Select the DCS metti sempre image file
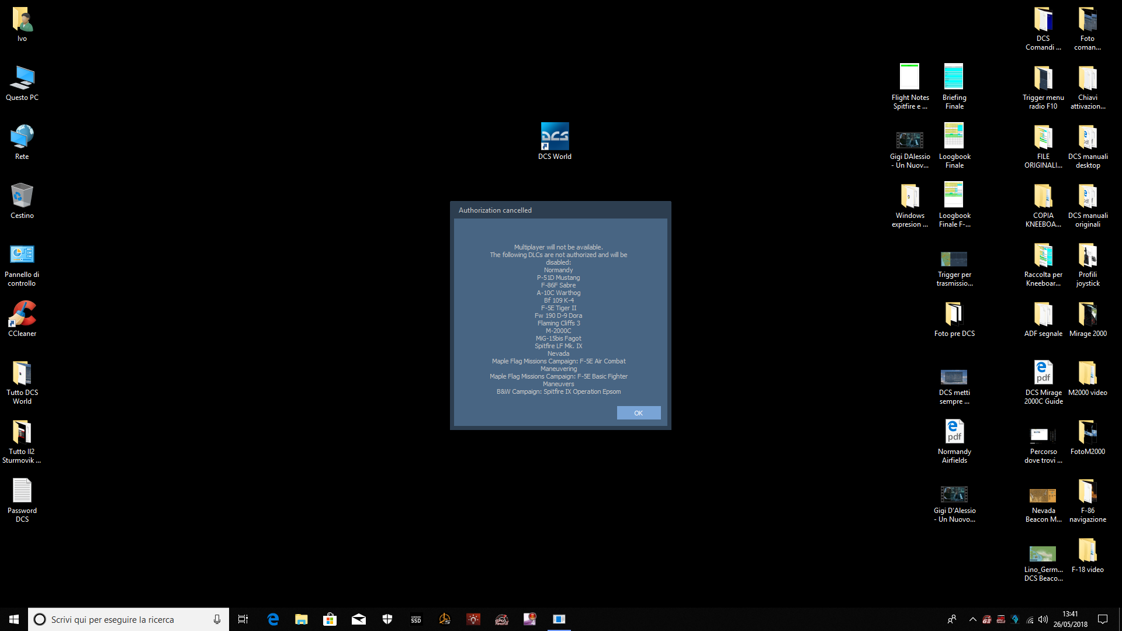This screenshot has width=1122, height=631. (954, 387)
